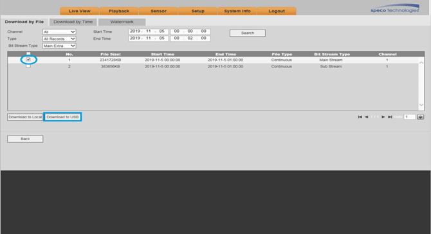This screenshot has height=234, width=431.
Task: Toggle the select-all checkbox in table header
Action: point(28,54)
